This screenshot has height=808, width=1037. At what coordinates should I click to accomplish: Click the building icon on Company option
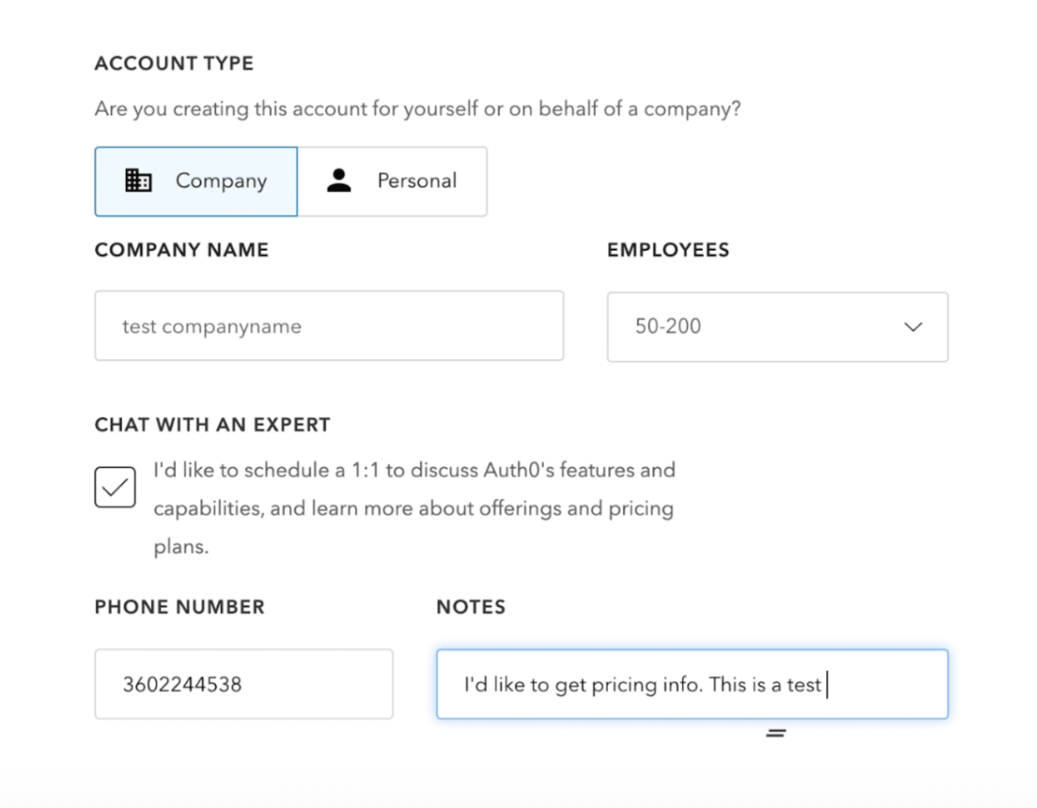pyautogui.click(x=138, y=180)
